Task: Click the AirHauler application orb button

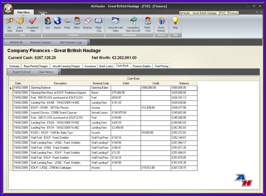Action: [x=8, y=8]
